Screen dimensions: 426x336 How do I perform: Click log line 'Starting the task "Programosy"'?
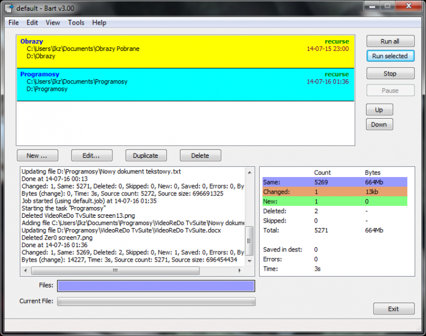64,208
